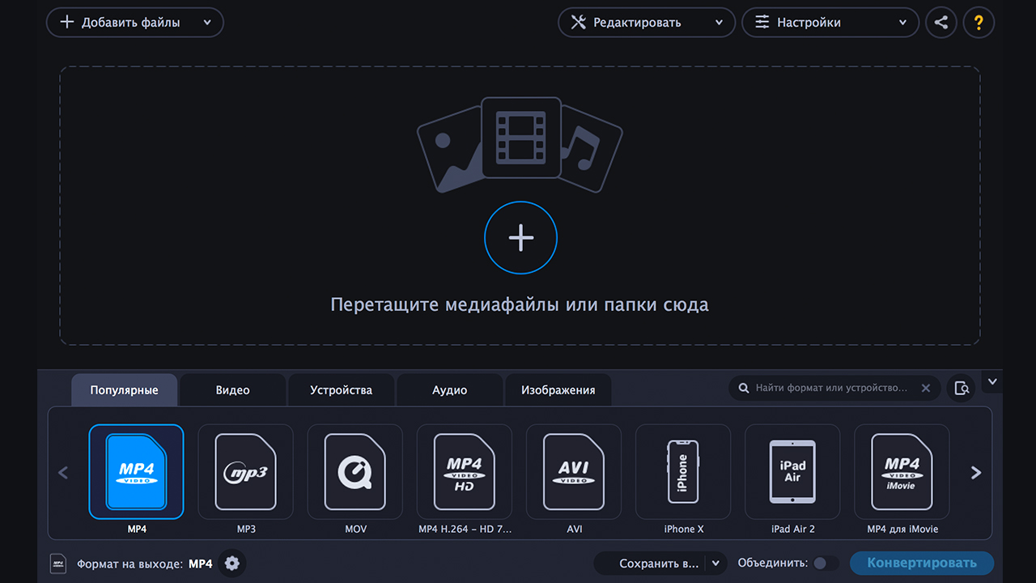This screenshot has height=583, width=1036.
Task: Collapse the format panel with chevron
Action: click(992, 381)
